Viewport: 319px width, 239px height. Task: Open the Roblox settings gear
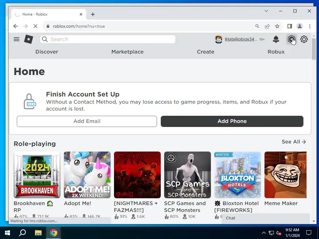304,39
